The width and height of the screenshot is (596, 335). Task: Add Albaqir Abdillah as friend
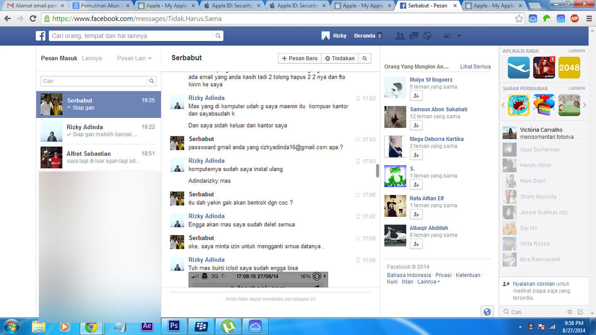pos(416,244)
